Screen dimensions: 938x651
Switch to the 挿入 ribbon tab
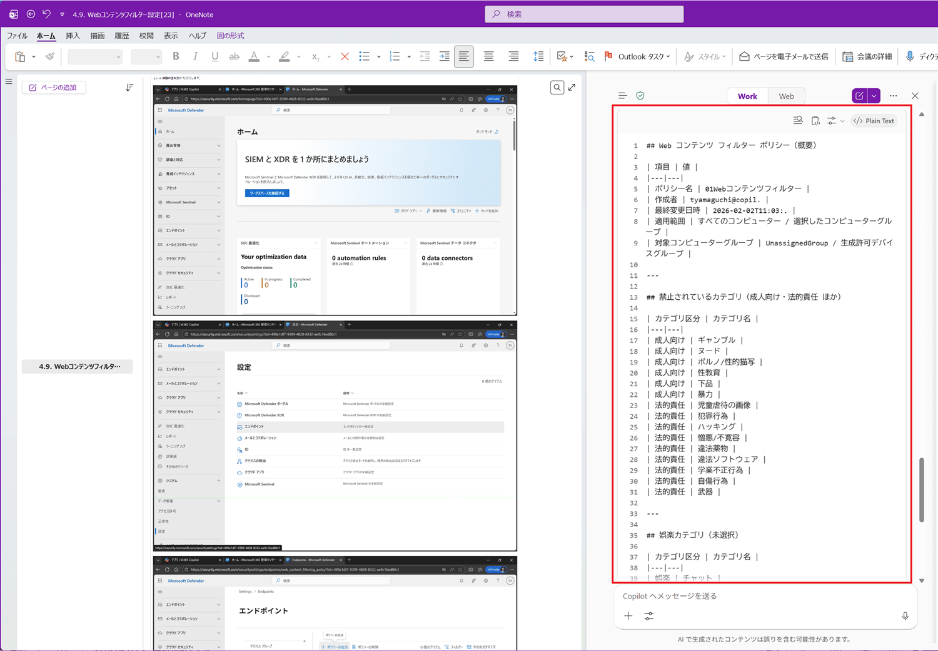click(x=73, y=36)
